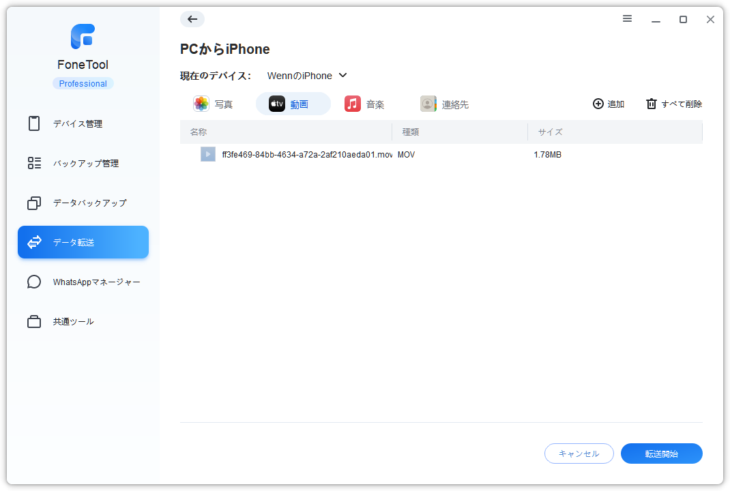Switch to the 音楽 tab

(365, 104)
